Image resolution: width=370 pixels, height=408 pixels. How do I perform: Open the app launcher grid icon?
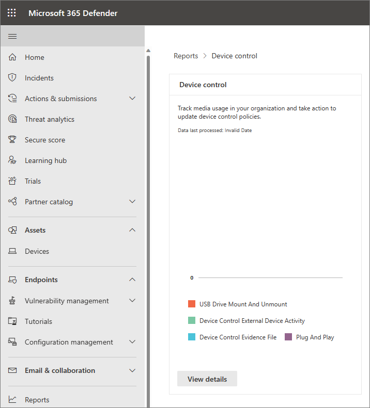point(12,13)
